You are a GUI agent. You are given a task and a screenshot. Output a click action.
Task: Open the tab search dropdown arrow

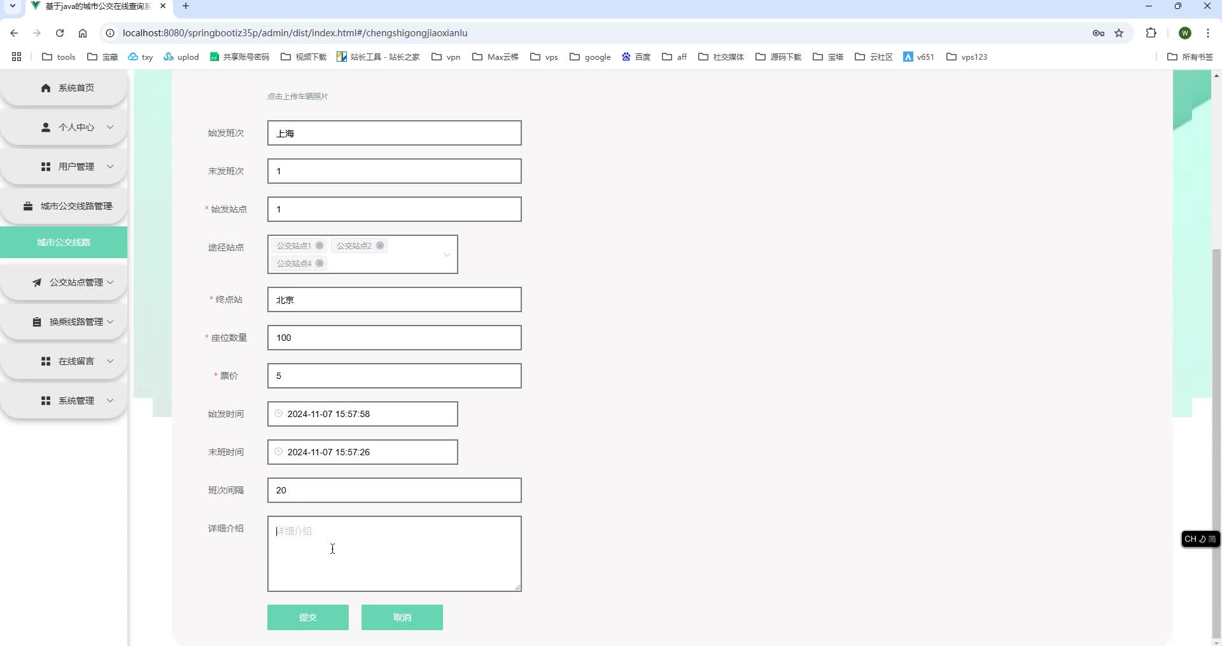click(12, 6)
